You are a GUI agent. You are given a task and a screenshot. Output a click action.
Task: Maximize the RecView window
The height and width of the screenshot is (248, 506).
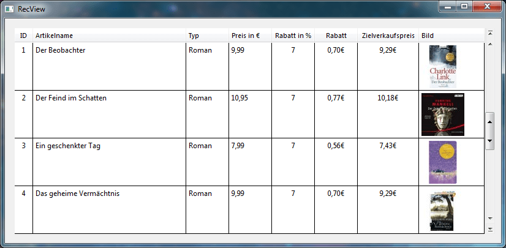click(465, 6)
